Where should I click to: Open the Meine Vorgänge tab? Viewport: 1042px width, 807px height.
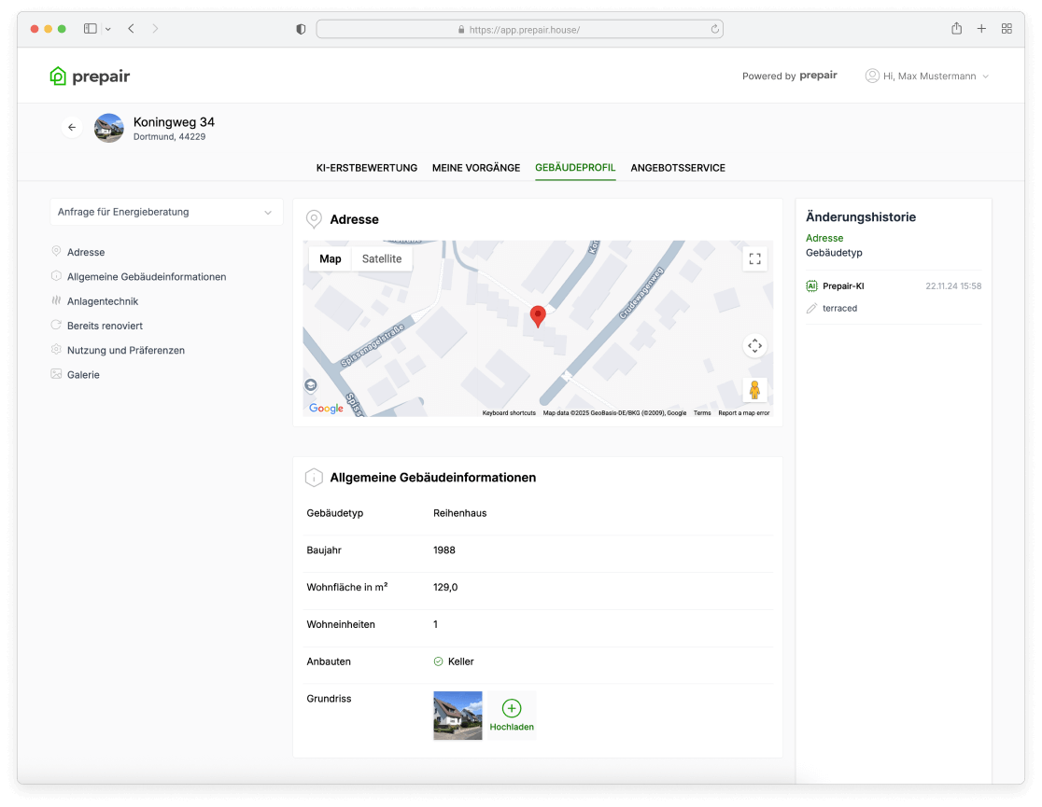(x=476, y=168)
